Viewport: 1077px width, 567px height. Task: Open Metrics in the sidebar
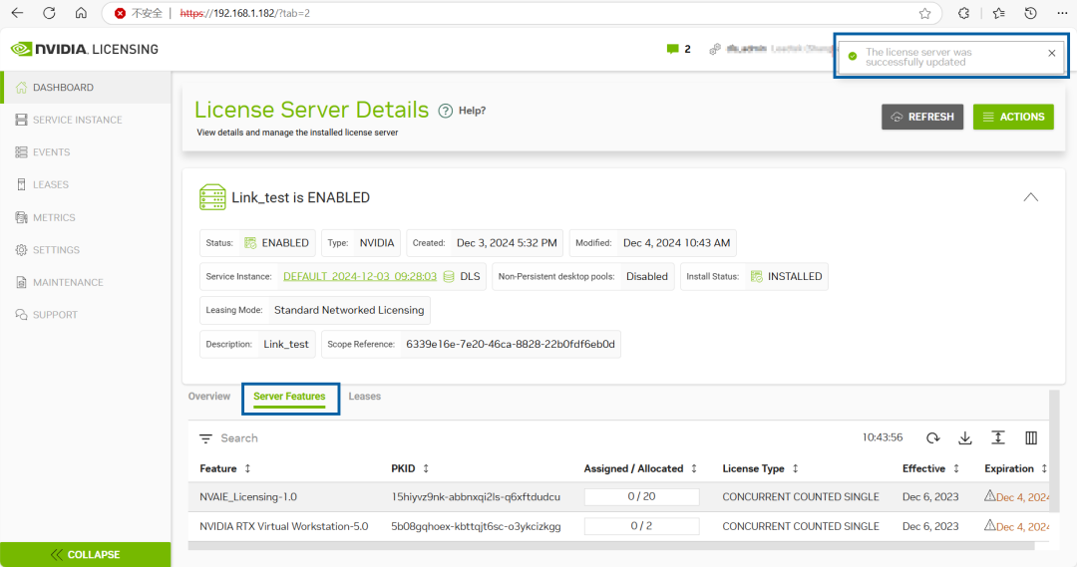(86, 217)
